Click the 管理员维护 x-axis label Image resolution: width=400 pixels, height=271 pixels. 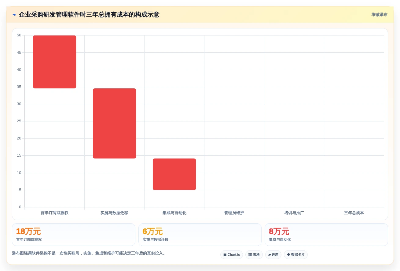(x=234, y=213)
